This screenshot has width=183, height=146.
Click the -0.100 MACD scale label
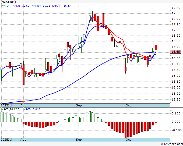coord(176,130)
